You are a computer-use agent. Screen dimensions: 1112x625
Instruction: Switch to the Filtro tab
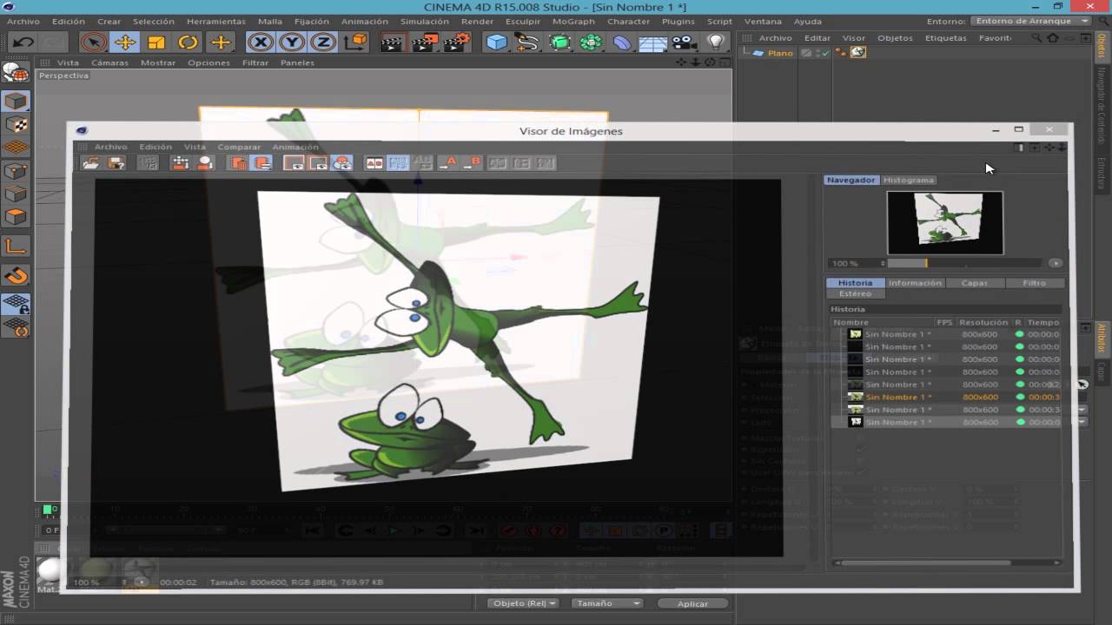point(1034,283)
